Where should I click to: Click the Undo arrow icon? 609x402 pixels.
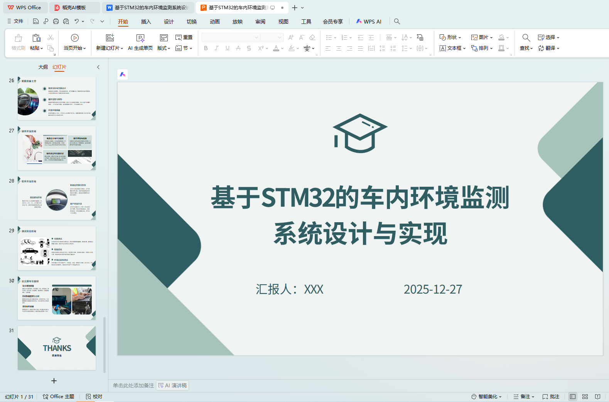(x=77, y=22)
